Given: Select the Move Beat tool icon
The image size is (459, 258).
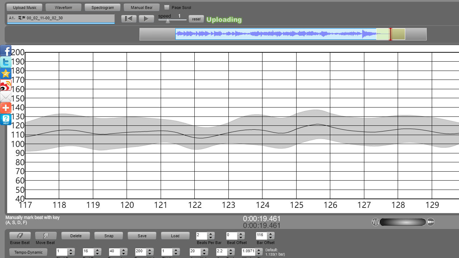Looking at the screenshot, I should (46, 235).
